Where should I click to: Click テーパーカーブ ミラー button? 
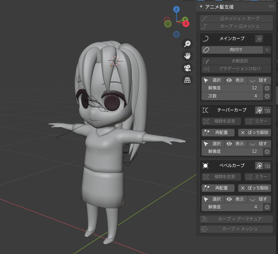[x=258, y=122]
